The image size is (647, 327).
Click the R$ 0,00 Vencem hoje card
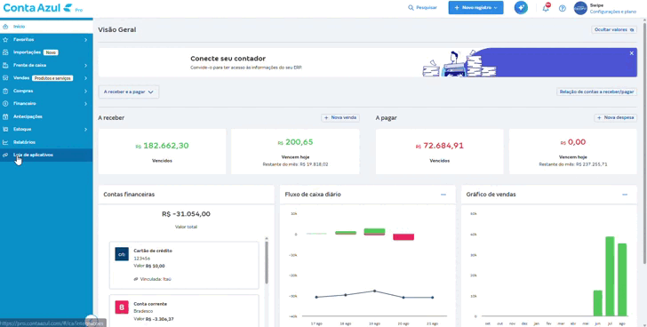(x=572, y=151)
